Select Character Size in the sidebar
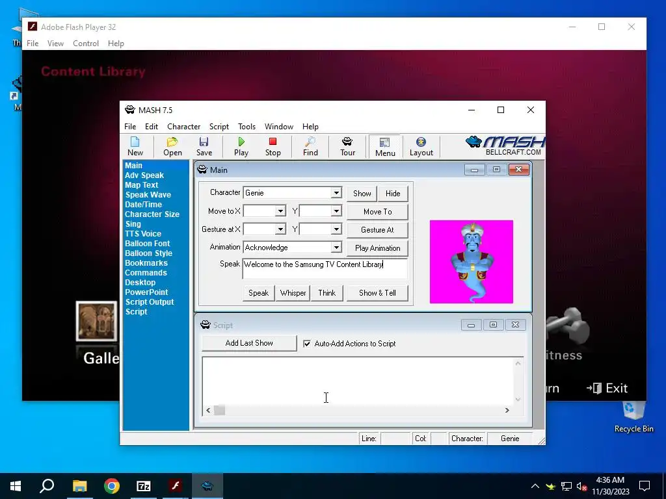 pos(152,214)
